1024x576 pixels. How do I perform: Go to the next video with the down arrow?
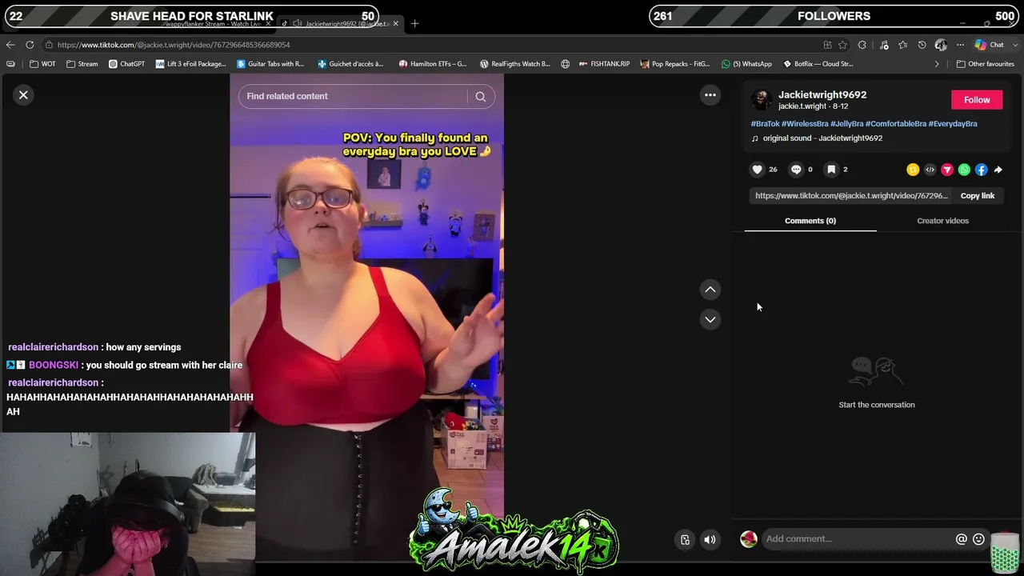(710, 319)
